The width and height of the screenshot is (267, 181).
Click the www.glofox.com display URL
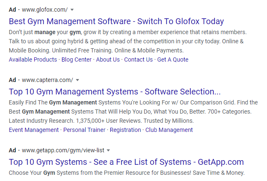[x=45, y=10]
